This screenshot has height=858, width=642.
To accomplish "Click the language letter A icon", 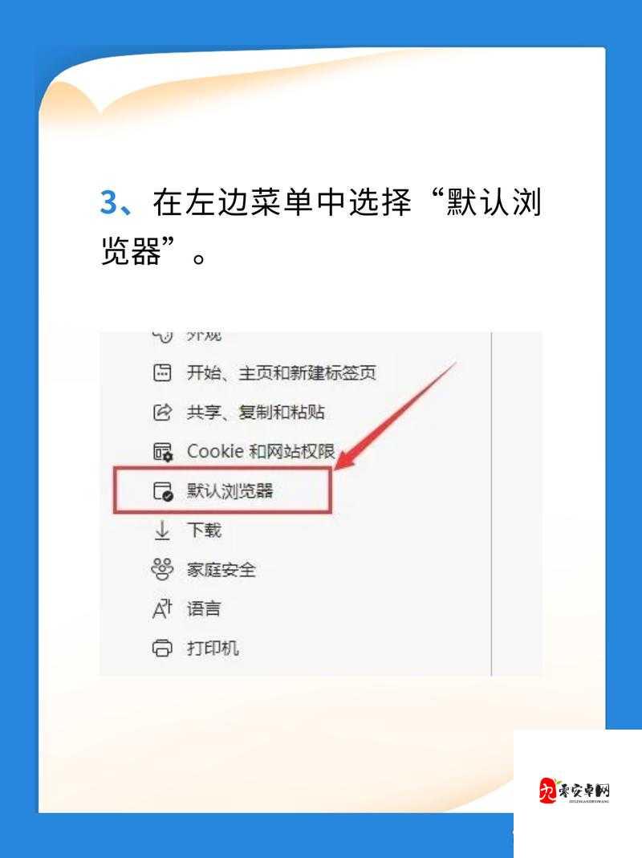I will (162, 609).
